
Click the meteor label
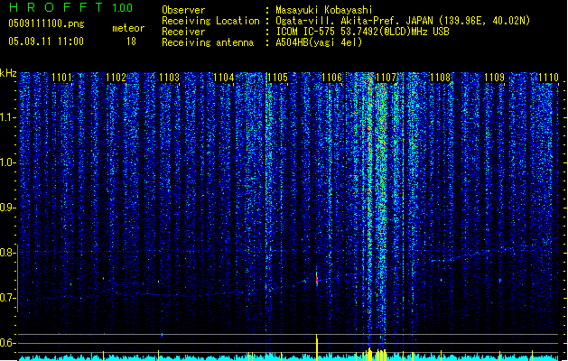coord(128,28)
